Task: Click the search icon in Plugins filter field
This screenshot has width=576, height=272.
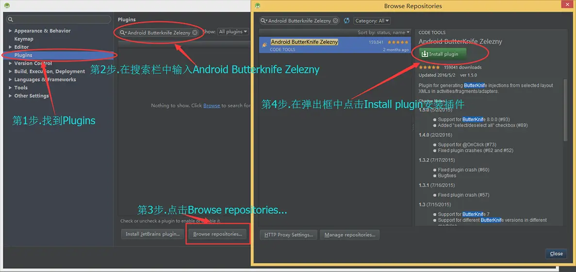Action: (123, 32)
